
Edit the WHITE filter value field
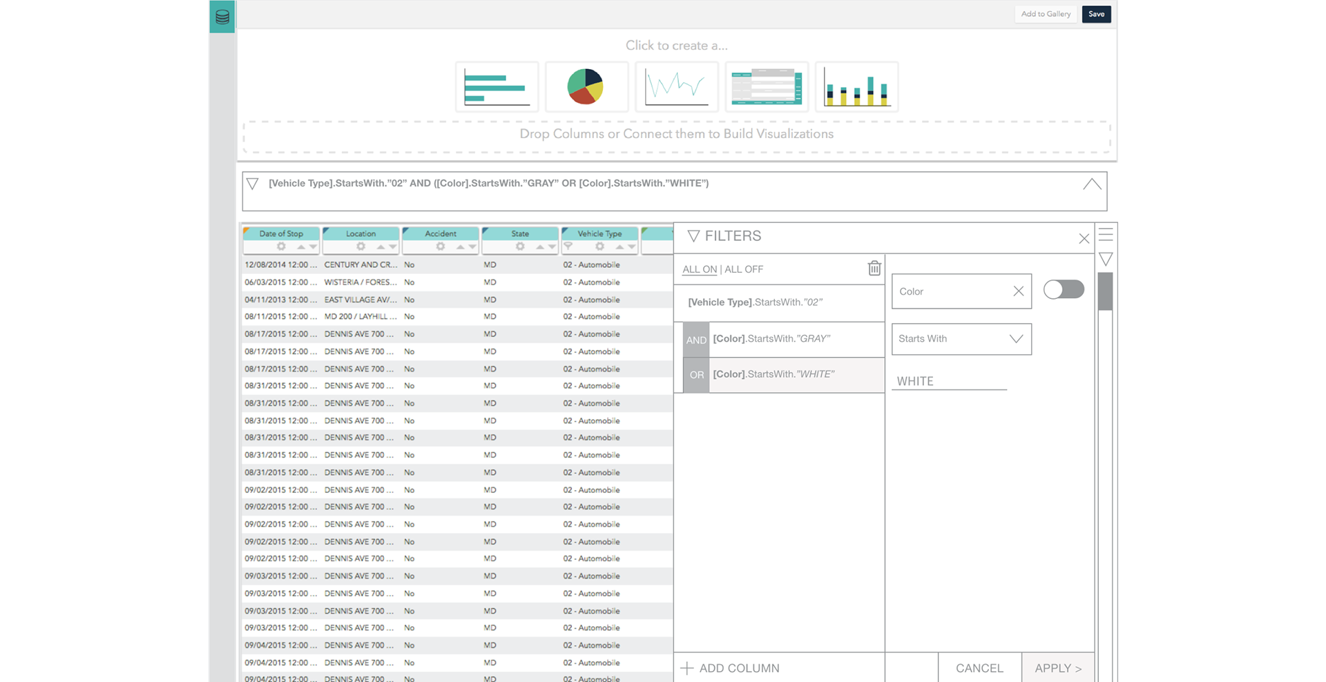[x=950, y=381]
